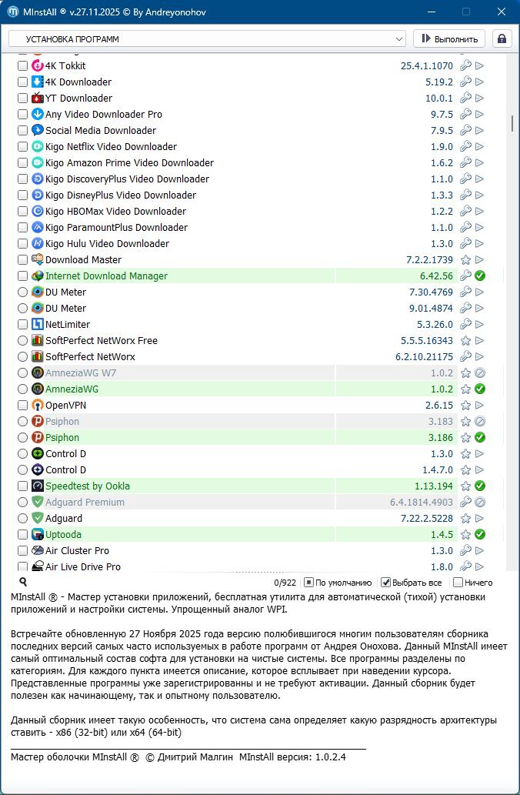Toggle the 'Выбрать все' option

point(386,583)
